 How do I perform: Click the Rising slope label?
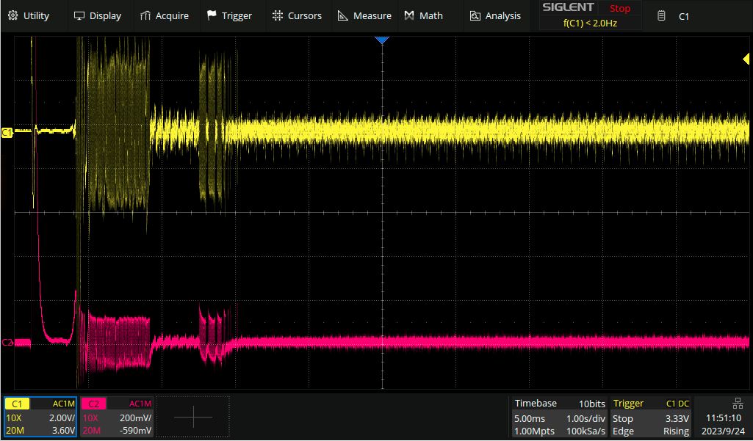tap(676, 431)
